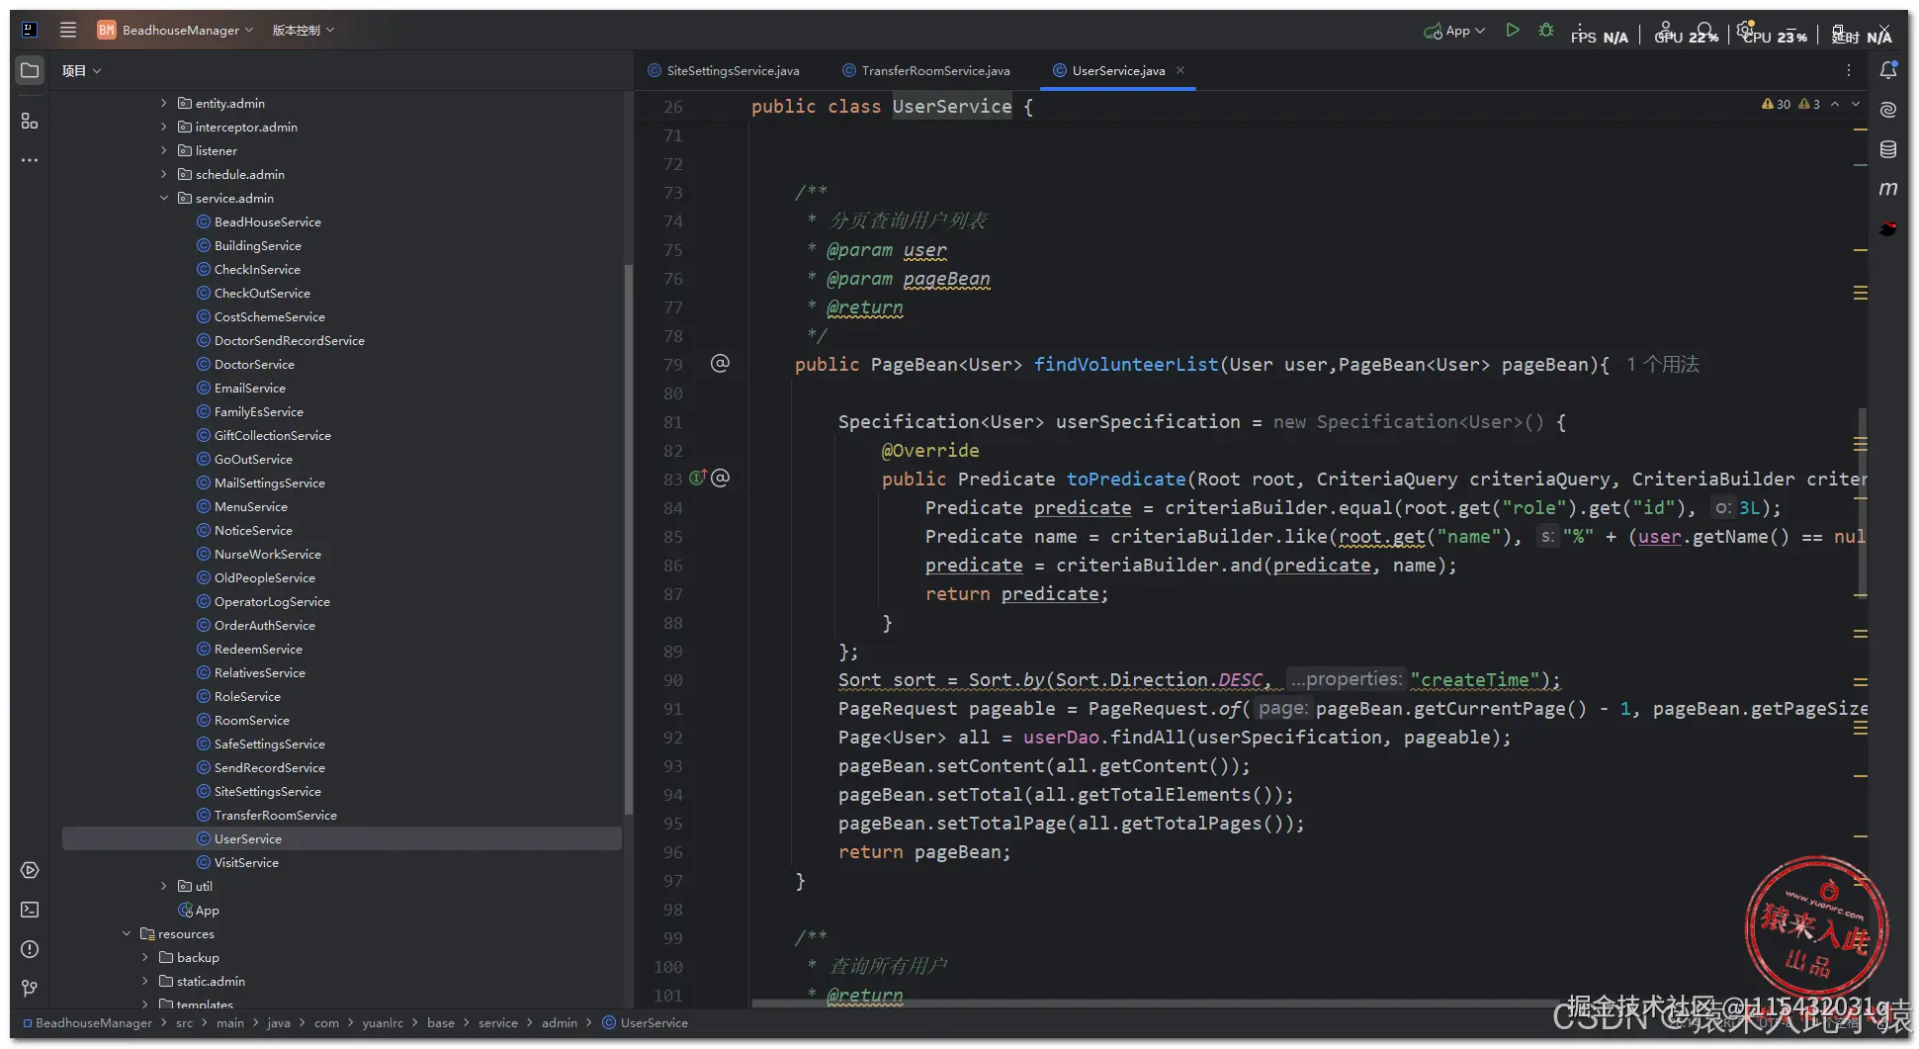Open the Project view dropdown
The height and width of the screenshot is (1049, 1919).
coord(81,70)
